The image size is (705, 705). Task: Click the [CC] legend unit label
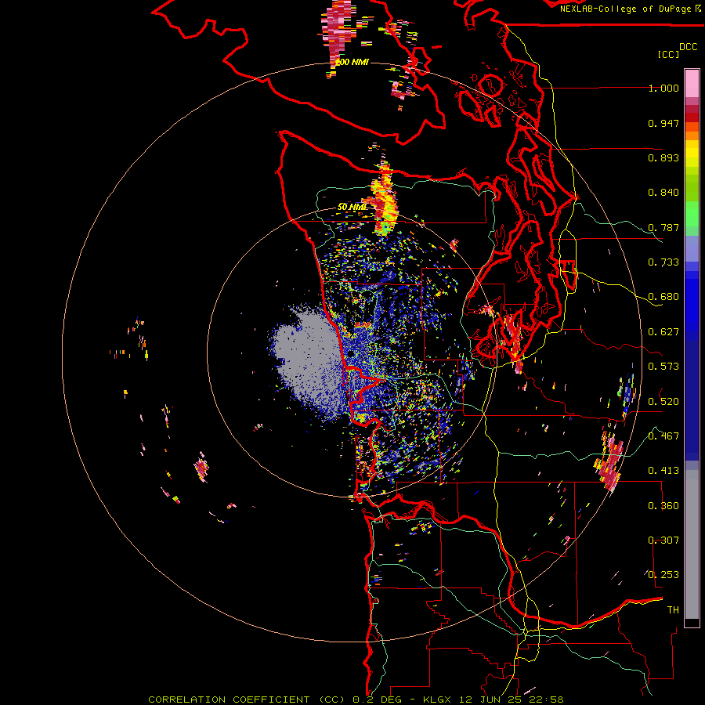pyautogui.click(x=668, y=54)
